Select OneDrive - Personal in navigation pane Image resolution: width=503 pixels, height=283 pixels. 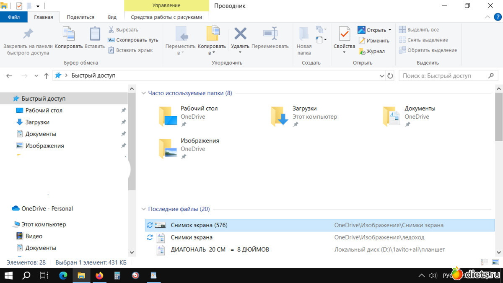(x=47, y=208)
